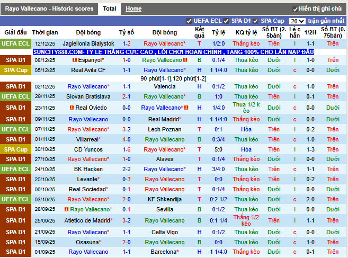Open Slovan Bratislava team link
The image size is (348, 258).
pos(88,96)
